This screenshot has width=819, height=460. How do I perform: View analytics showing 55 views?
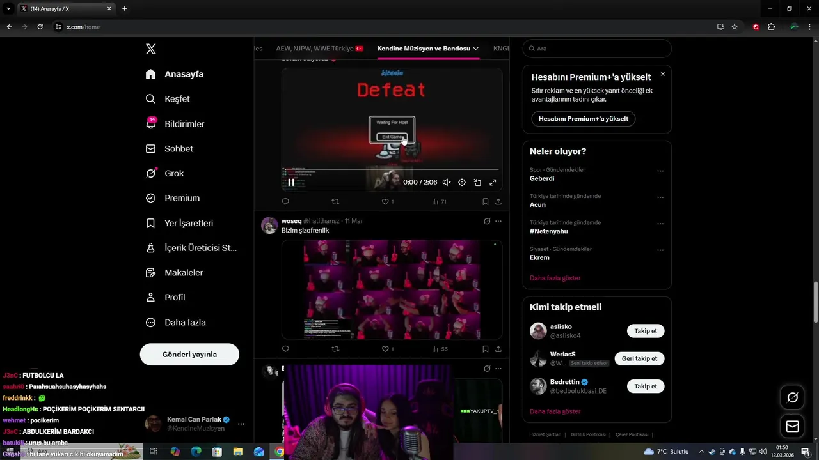[439, 349]
